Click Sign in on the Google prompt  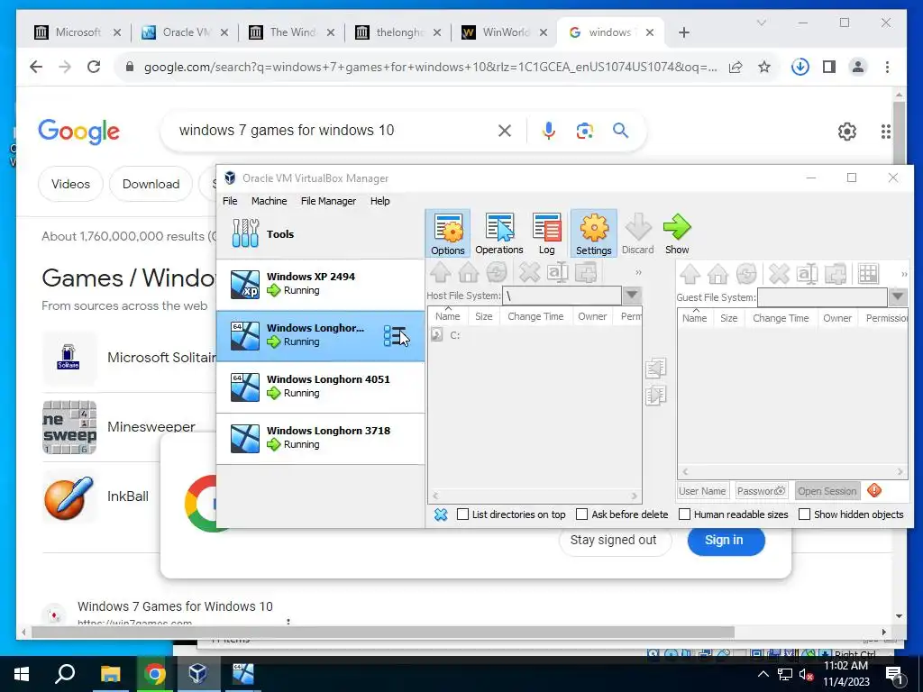pyautogui.click(x=726, y=542)
